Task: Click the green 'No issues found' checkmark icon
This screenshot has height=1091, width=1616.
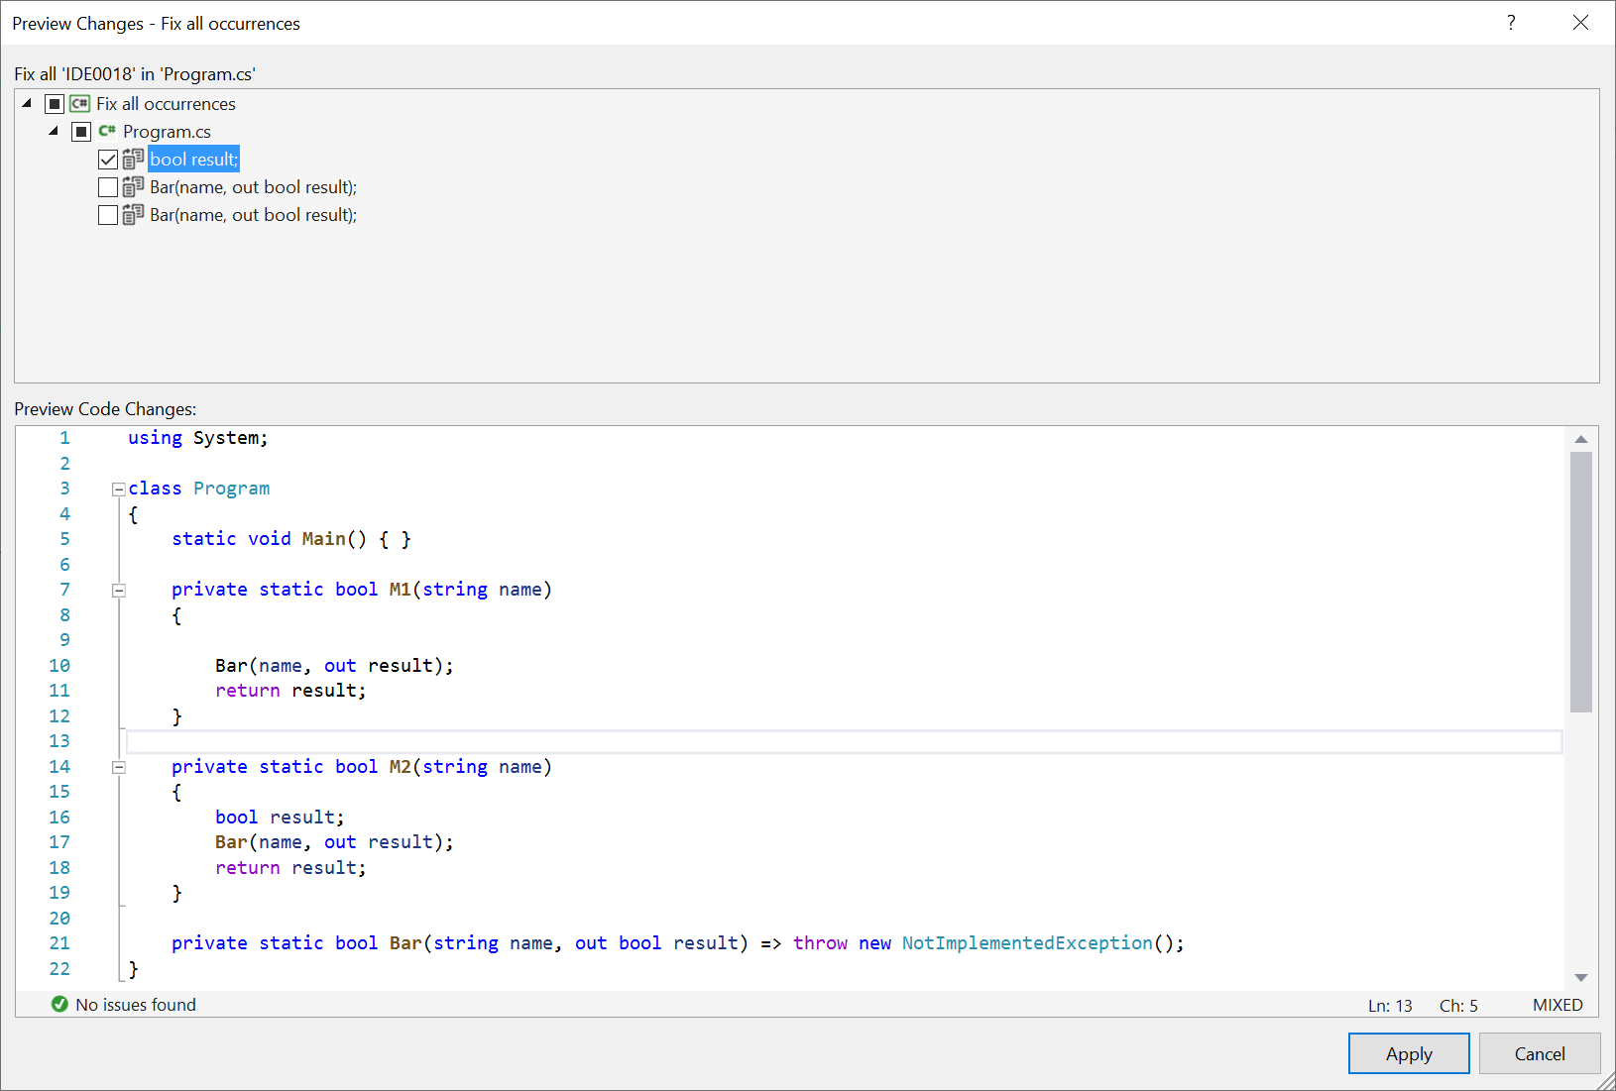Action: pyautogui.click(x=59, y=1004)
